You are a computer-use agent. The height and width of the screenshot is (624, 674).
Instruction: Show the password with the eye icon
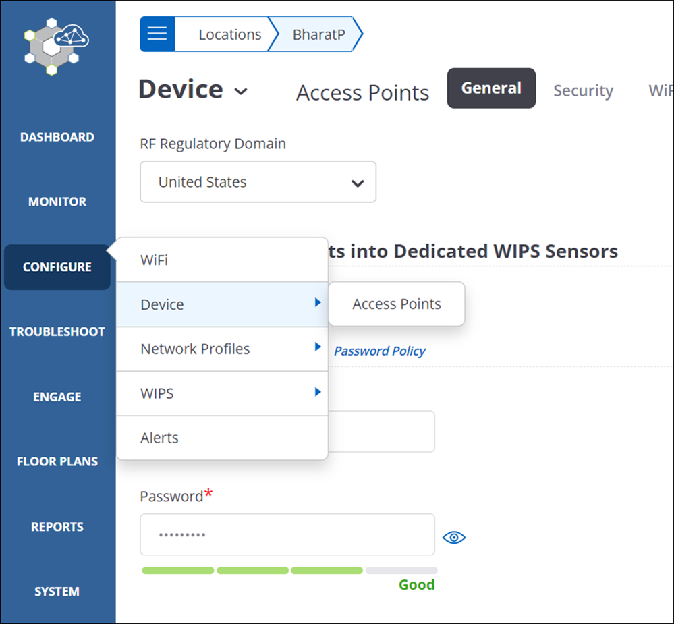coord(454,537)
